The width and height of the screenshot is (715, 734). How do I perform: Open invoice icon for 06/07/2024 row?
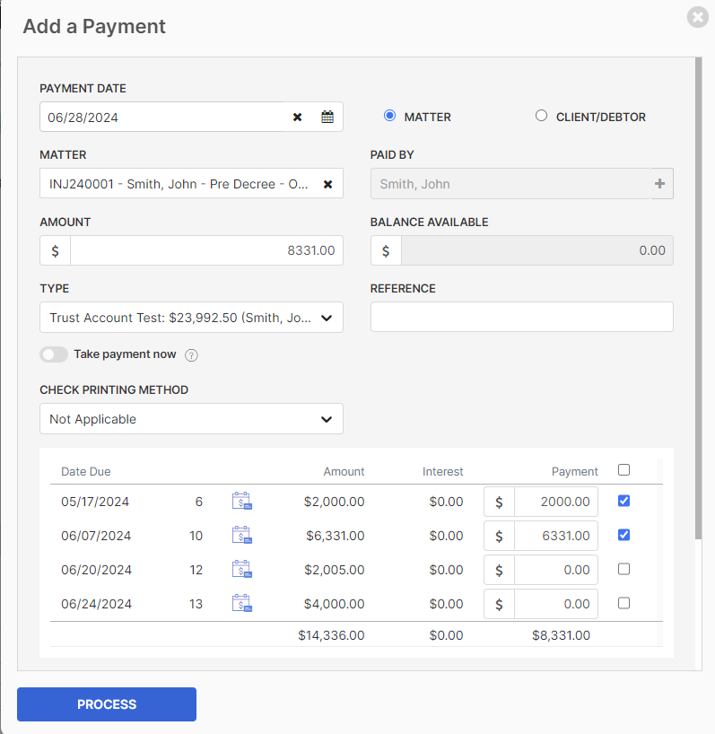[242, 535]
